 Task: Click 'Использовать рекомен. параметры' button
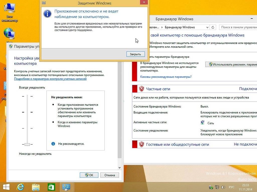point(231,65)
